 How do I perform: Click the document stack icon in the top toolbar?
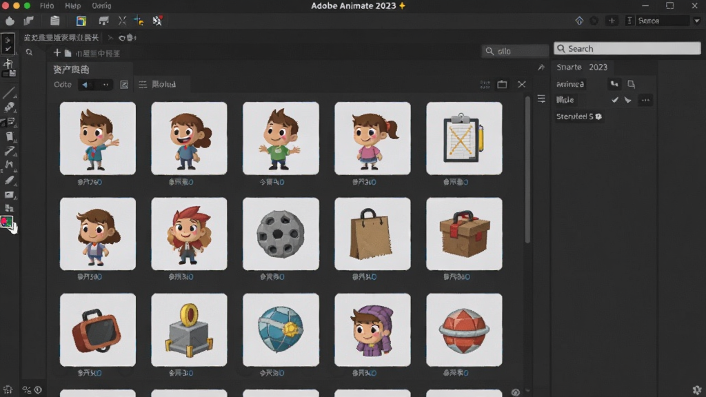[x=55, y=21]
